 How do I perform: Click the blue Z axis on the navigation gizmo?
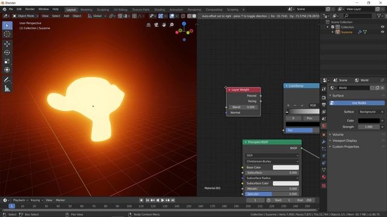(184, 24)
